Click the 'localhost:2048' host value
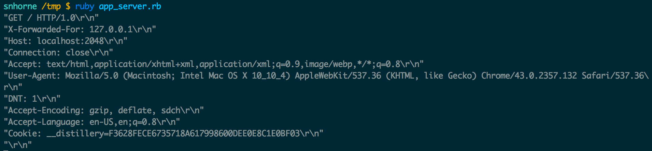The width and height of the screenshot is (652, 151). pyautogui.click(x=70, y=41)
